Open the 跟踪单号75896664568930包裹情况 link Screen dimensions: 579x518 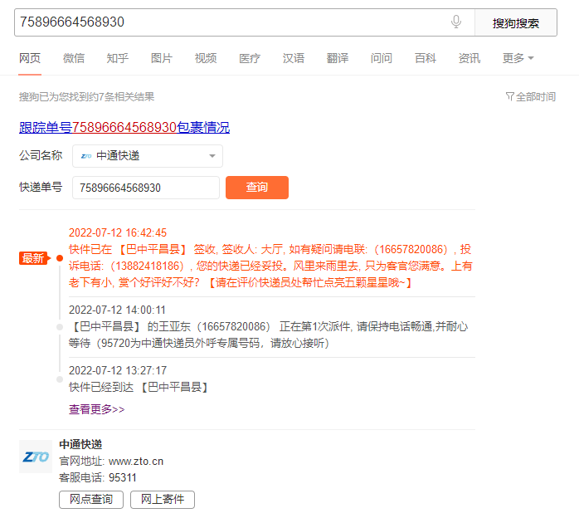tap(124, 128)
